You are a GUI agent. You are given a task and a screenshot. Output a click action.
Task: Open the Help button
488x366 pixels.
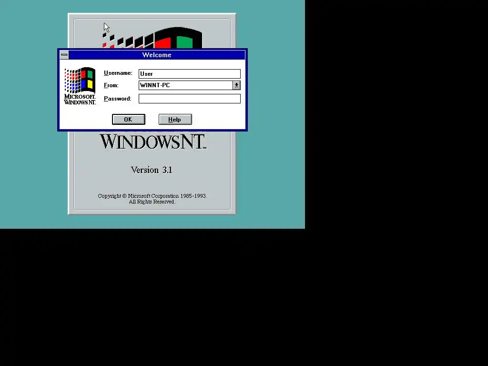click(175, 120)
